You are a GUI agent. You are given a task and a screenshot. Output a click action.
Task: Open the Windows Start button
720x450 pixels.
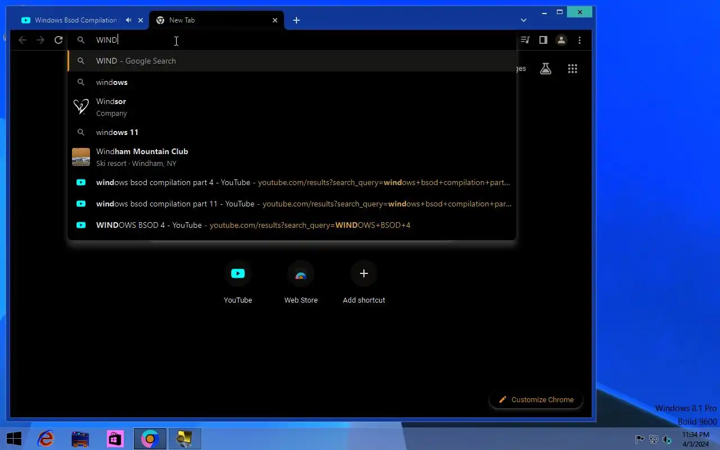pos(14,439)
